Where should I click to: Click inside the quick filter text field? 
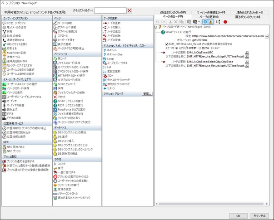tap(110, 10)
